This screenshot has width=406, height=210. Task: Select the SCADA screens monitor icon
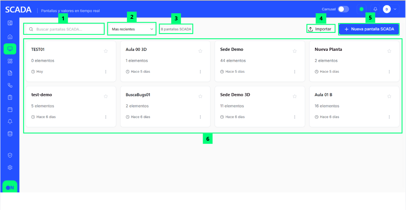10,49
